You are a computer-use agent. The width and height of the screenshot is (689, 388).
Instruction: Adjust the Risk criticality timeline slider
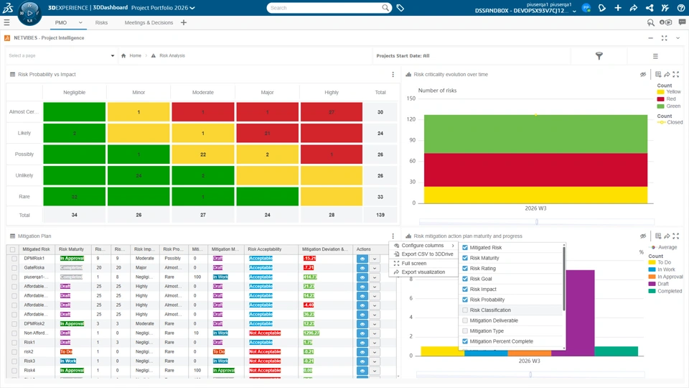coord(537,222)
